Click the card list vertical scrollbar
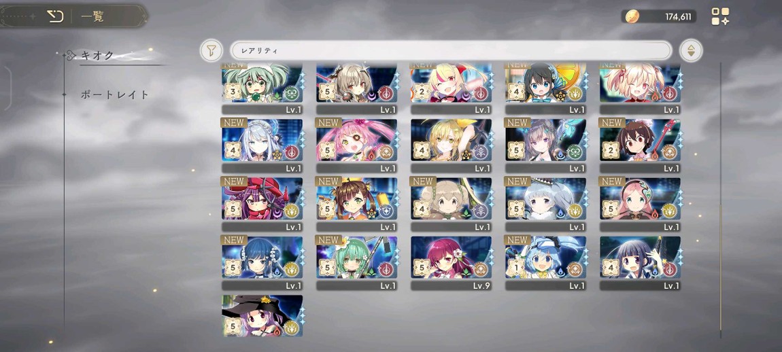This screenshot has width=782, height=352. coord(721,200)
